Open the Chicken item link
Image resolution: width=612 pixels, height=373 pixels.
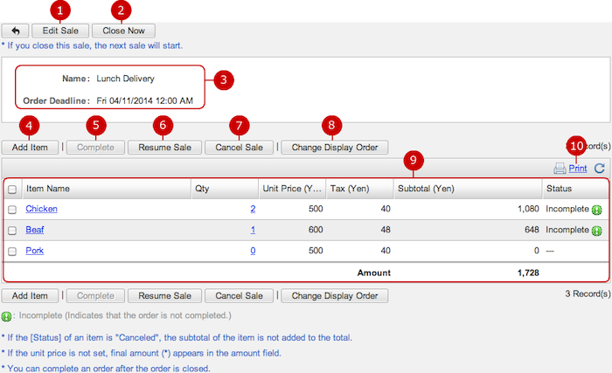pyautogui.click(x=41, y=209)
